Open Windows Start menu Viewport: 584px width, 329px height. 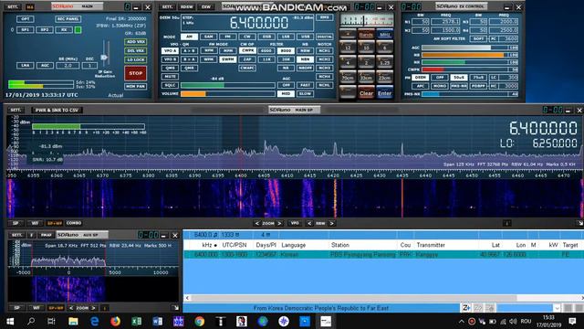pyautogui.click(x=10, y=321)
